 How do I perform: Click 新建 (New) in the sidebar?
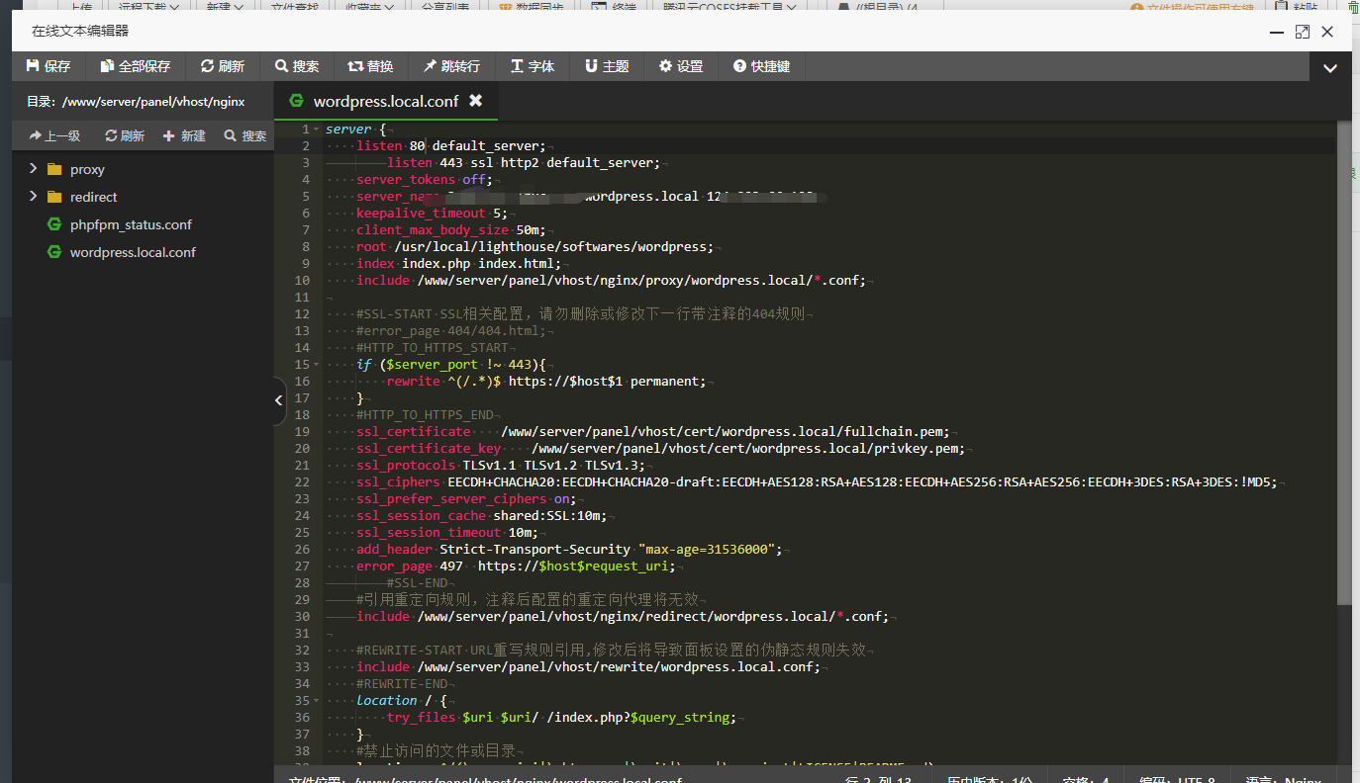[184, 135]
